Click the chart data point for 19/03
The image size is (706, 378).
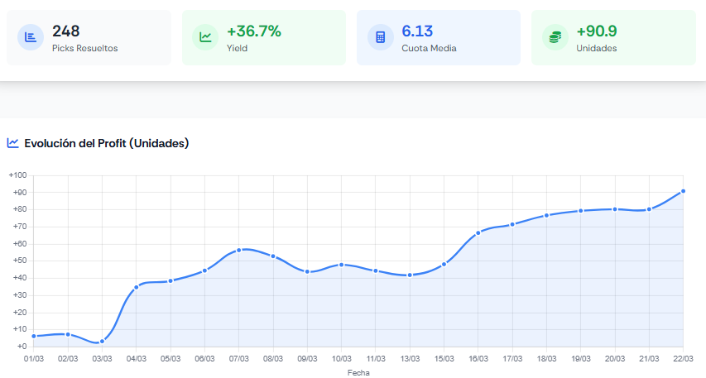[581, 211]
